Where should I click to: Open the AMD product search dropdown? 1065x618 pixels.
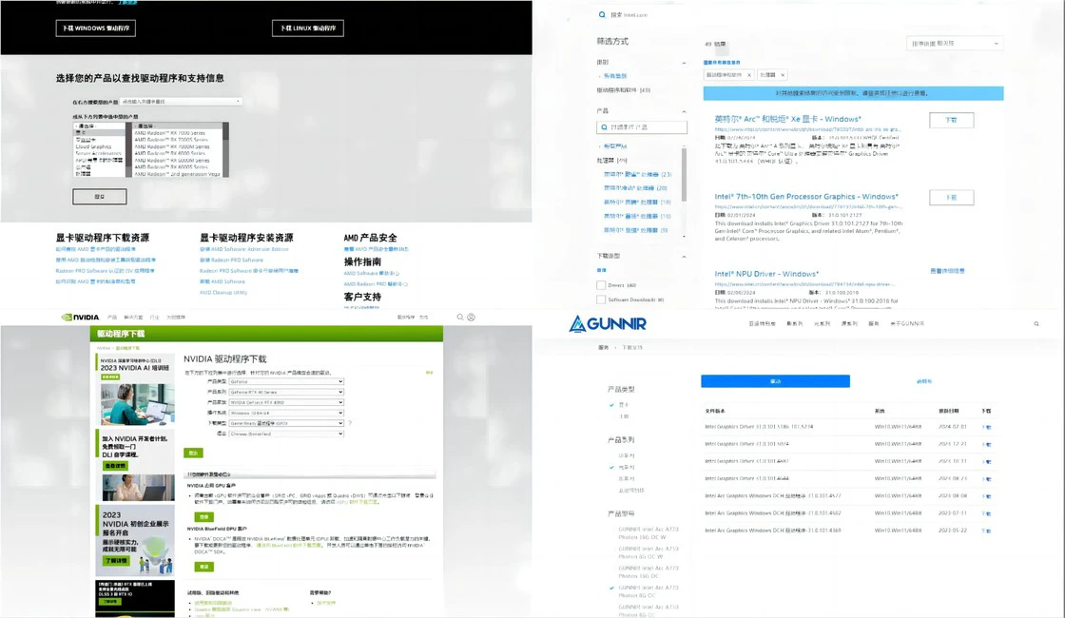click(x=181, y=102)
